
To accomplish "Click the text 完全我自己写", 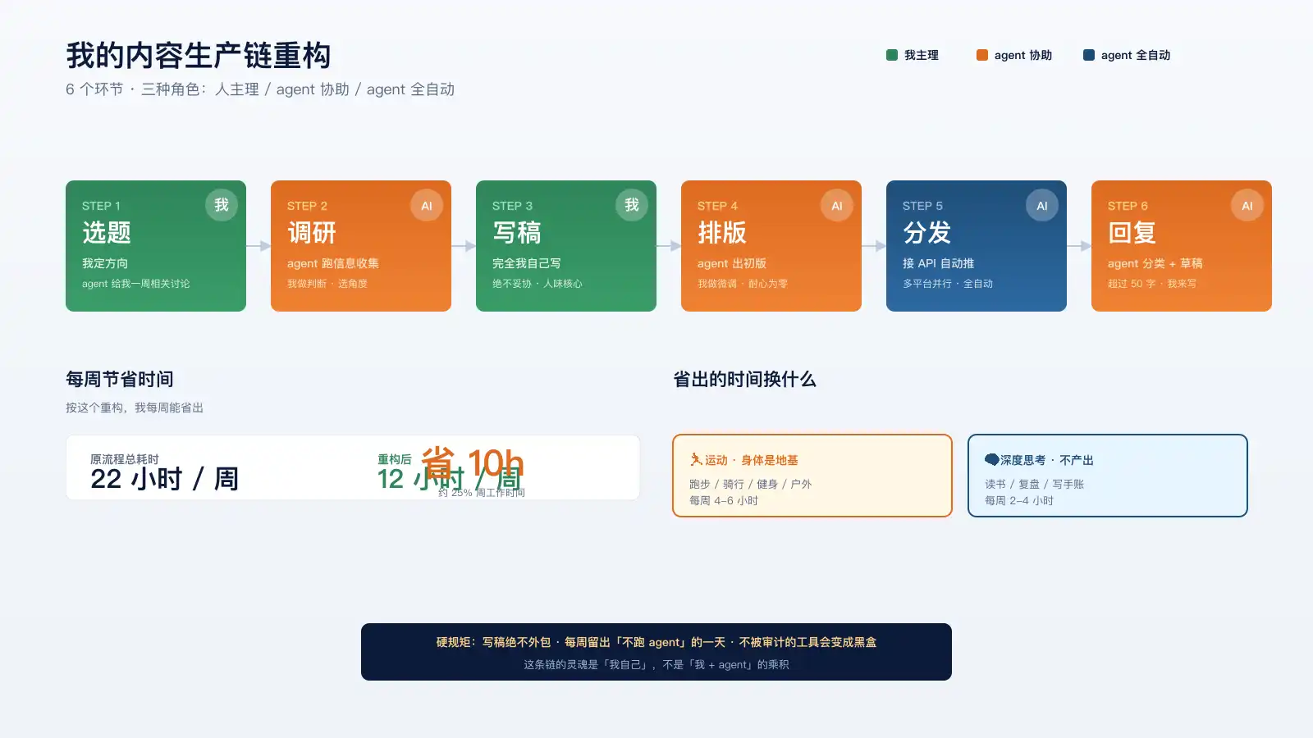I will [x=527, y=263].
